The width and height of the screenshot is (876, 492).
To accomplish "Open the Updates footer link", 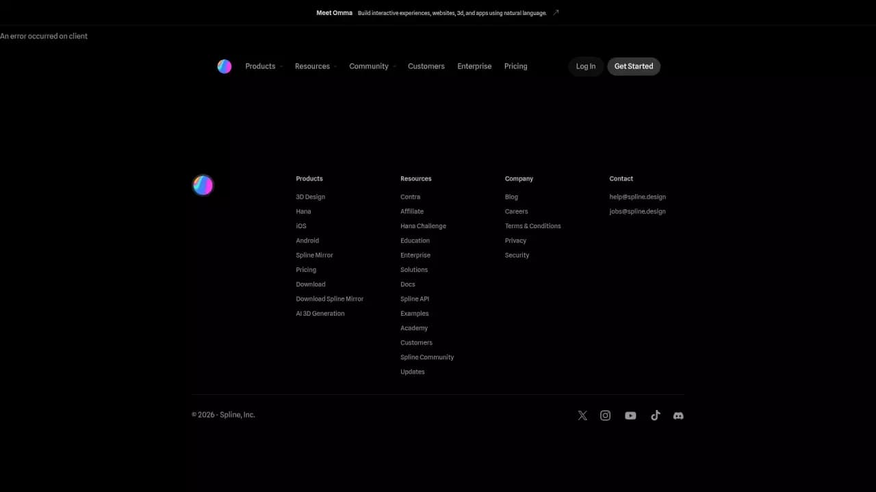I will pyautogui.click(x=413, y=372).
